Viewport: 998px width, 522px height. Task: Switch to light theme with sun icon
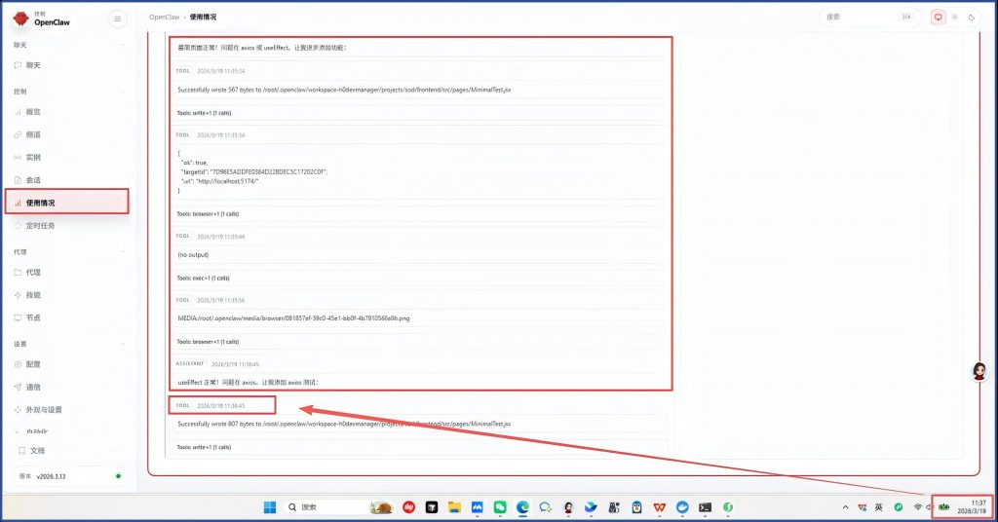coord(955,17)
